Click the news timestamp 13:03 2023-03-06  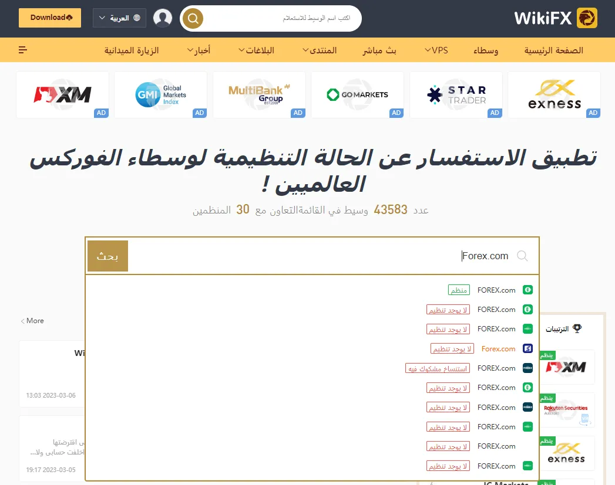point(51,395)
